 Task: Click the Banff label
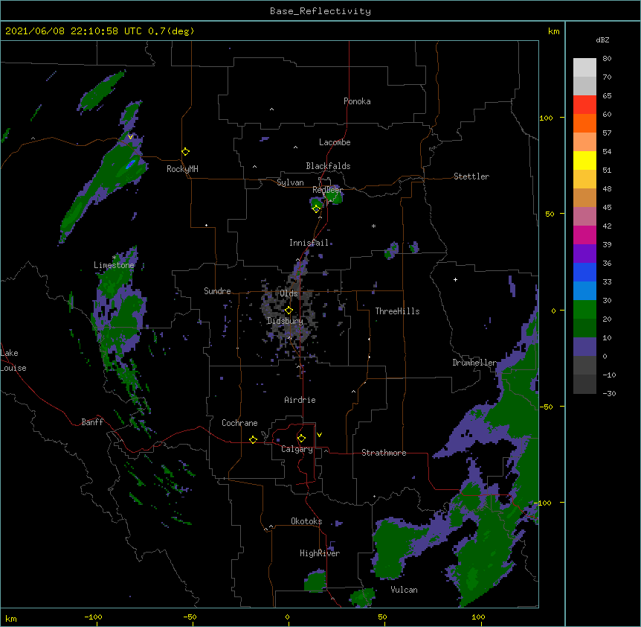point(92,422)
